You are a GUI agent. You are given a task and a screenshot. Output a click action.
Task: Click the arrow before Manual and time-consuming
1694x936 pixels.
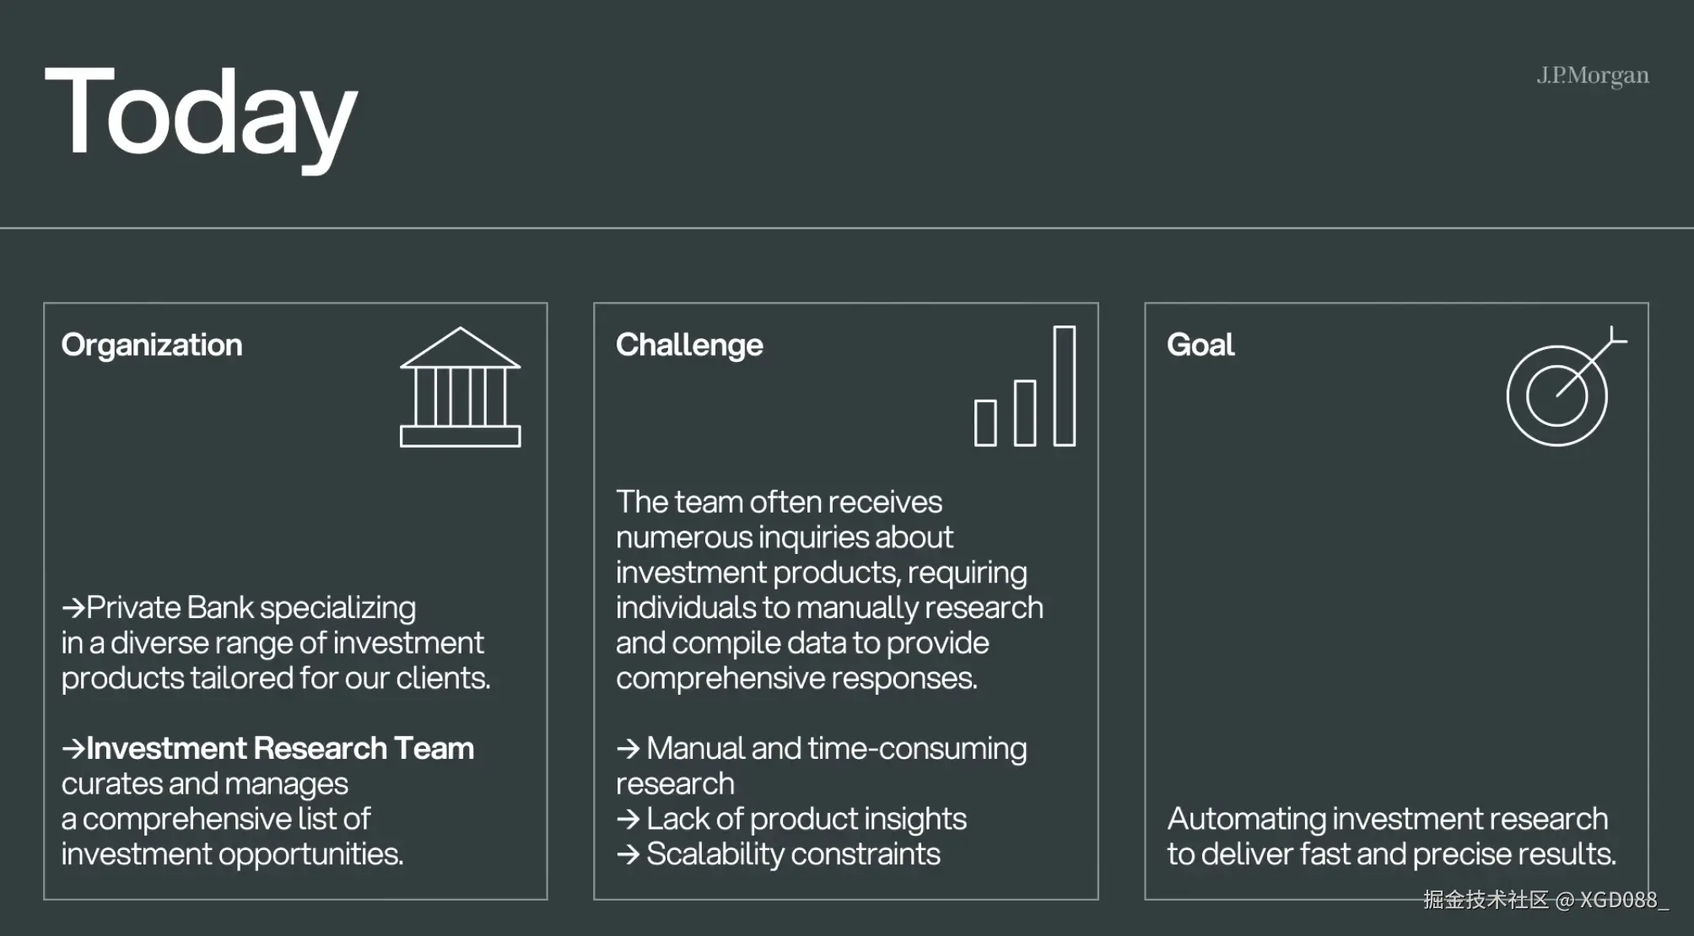tap(628, 748)
